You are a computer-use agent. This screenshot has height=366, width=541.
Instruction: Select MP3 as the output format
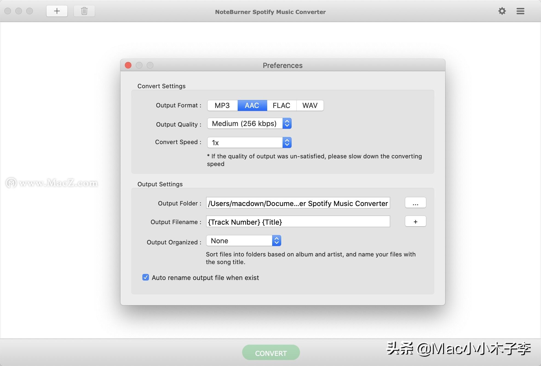[x=222, y=105]
